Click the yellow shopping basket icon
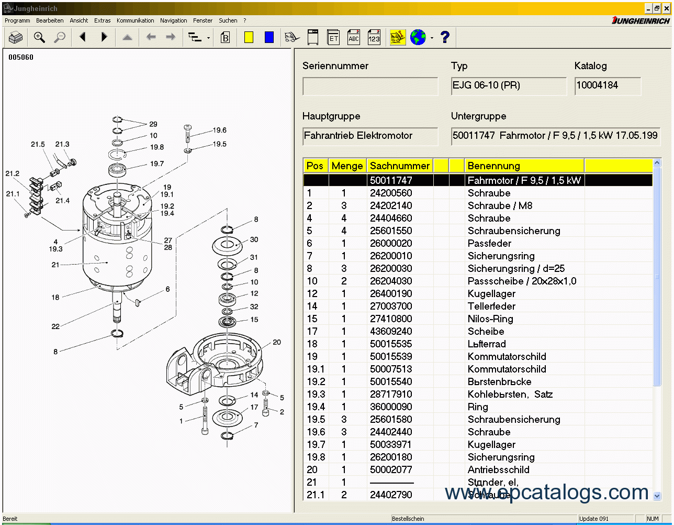 tap(397, 37)
